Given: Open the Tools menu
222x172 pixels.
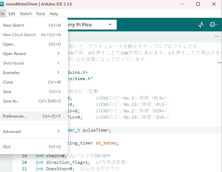Looking at the screenshot, I should pos(41,14).
